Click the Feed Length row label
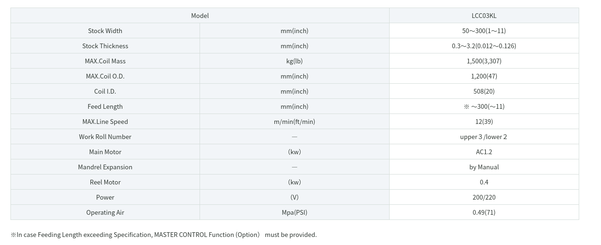 click(x=105, y=106)
